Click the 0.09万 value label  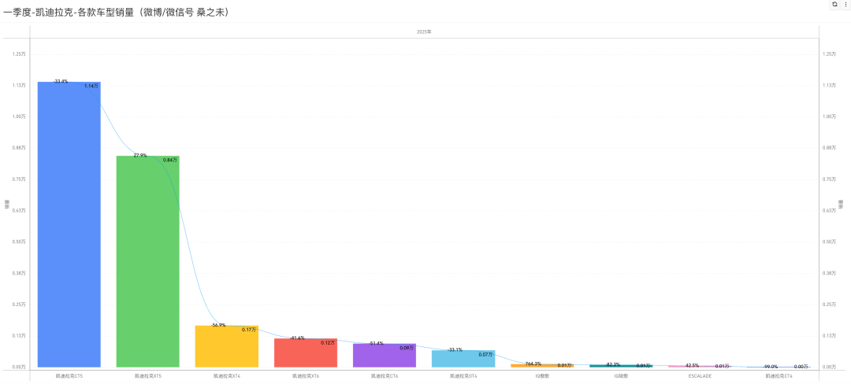coord(407,348)
